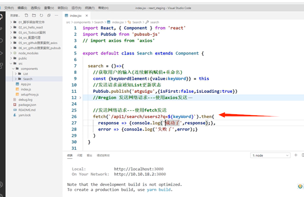304x197 pixels.
Task: Select the Search folder row
Action: (x=34, y=79)
